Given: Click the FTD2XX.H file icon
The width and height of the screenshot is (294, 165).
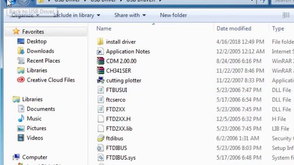Looking at the screenshot, I should point(101,119).
